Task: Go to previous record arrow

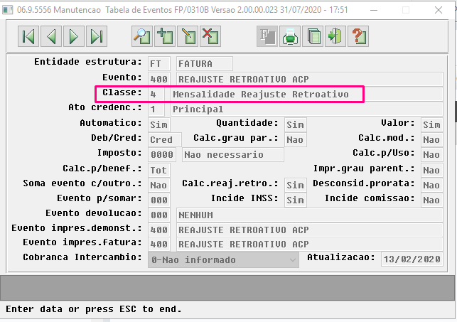Action: click(x=51, y=36)
